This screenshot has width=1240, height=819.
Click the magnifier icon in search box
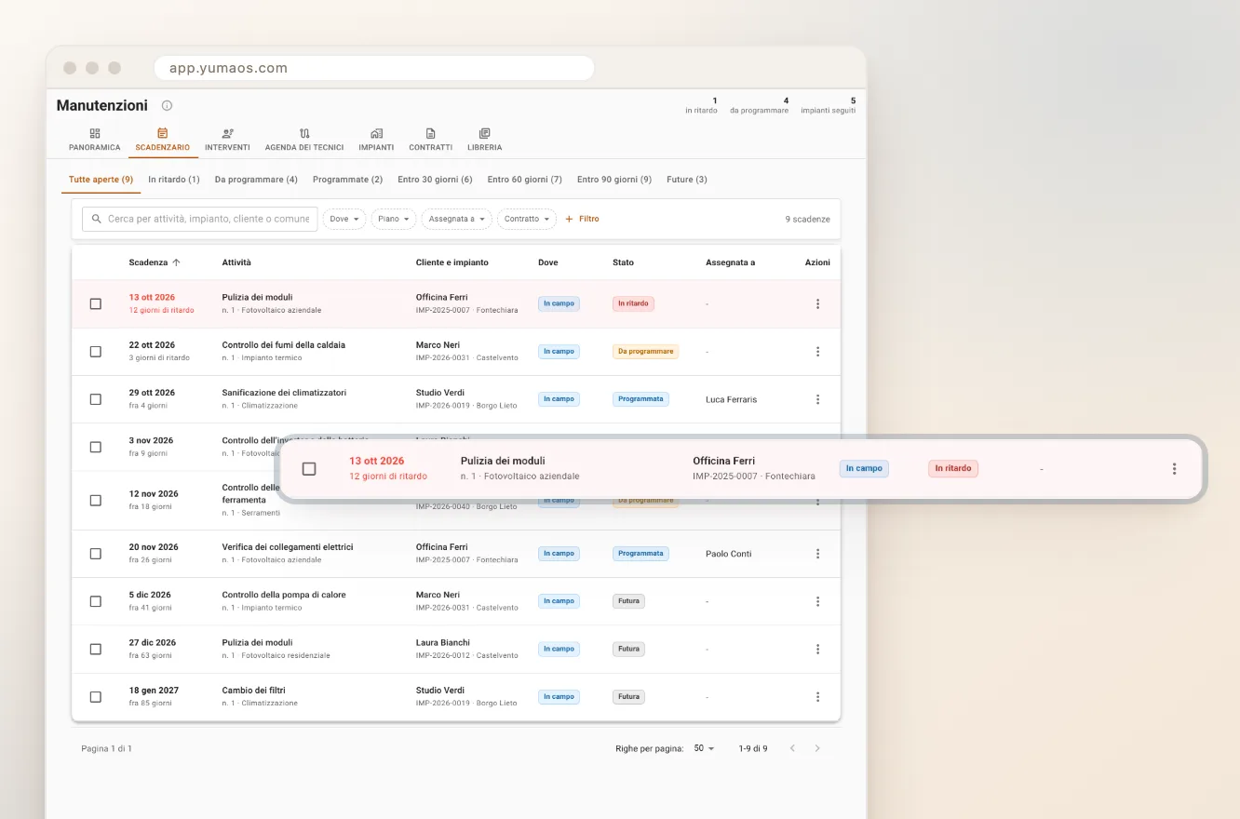click(97, 219)
